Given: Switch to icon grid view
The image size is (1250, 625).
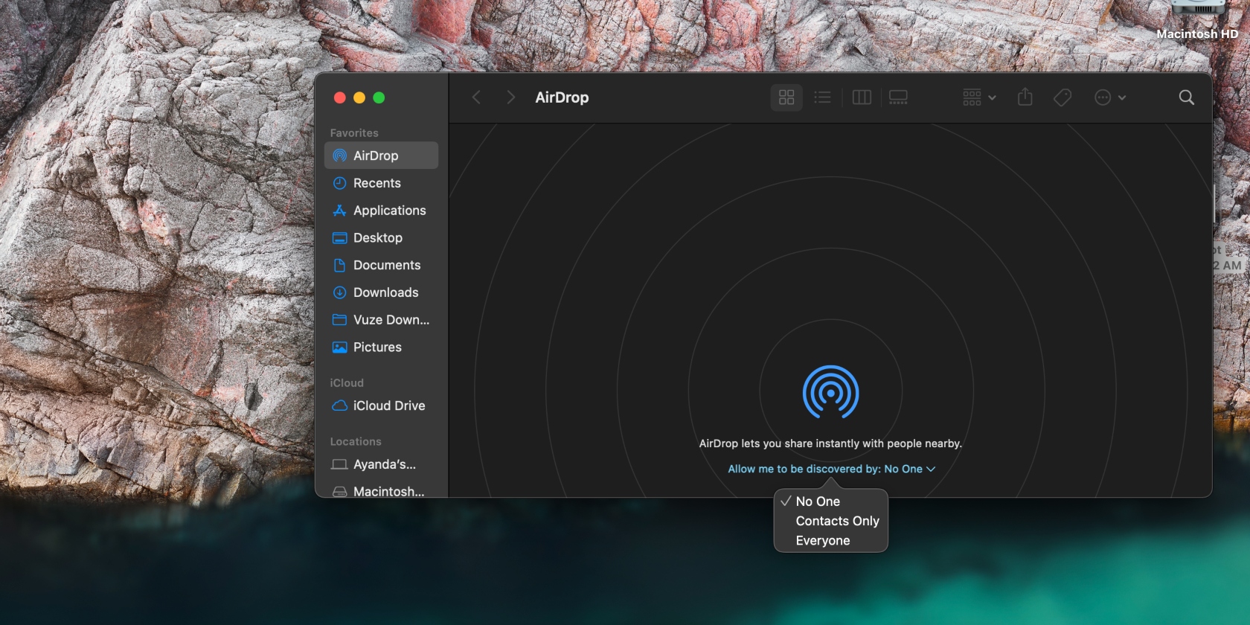Looking at the screenshot, I should 786,97.
